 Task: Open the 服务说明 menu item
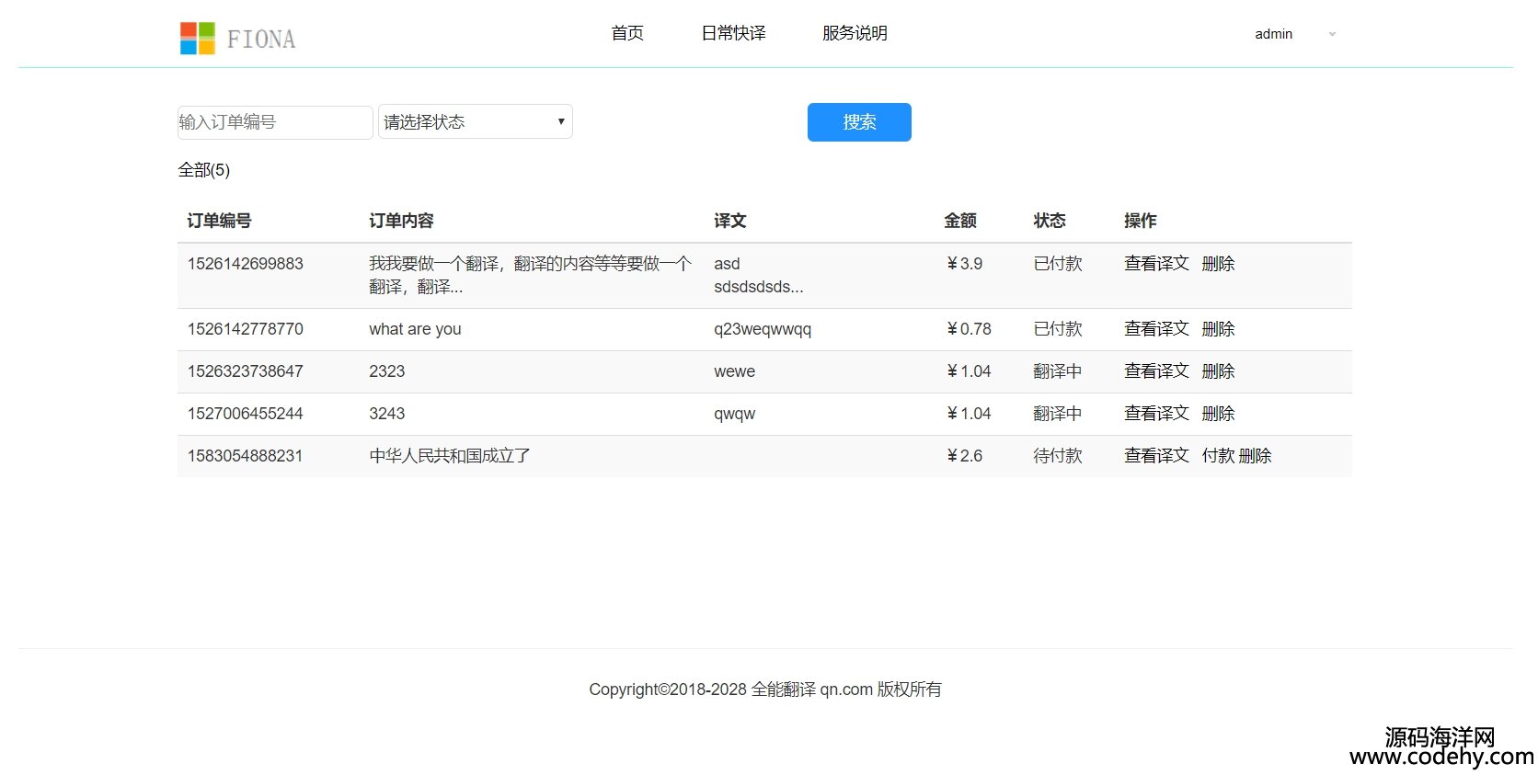point(855,33)
